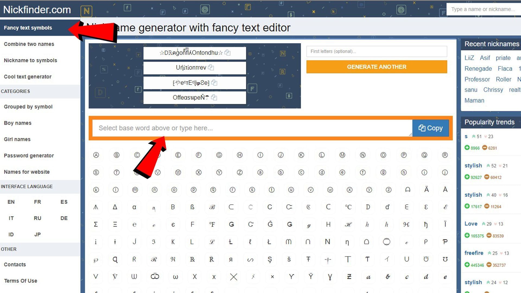Insert the Sigma Σ symbol
The width and height of the screenshot is (521, 293).
(96, 224)
